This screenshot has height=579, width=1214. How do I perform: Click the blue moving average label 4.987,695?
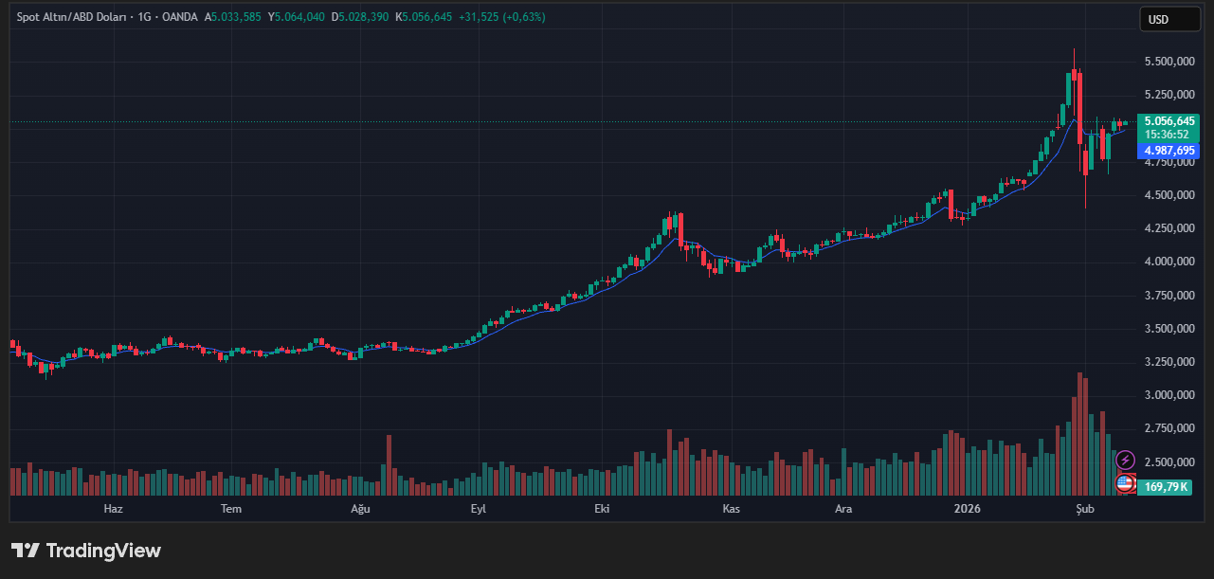coord(1168,151)
